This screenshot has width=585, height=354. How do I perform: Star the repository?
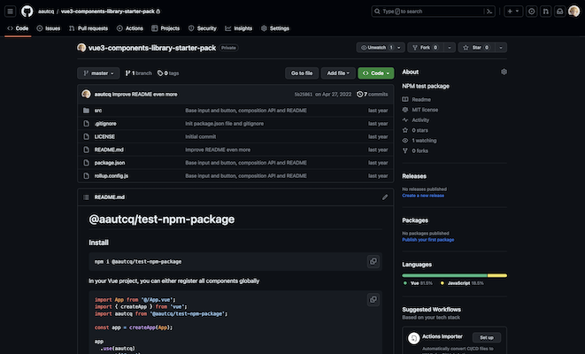pos(476,48)
